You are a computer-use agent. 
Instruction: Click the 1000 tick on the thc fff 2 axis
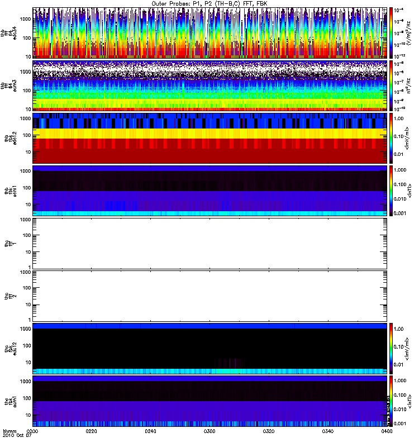[x=25, y=272]
